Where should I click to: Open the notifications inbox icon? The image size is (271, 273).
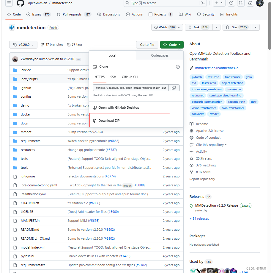(250, 3)
